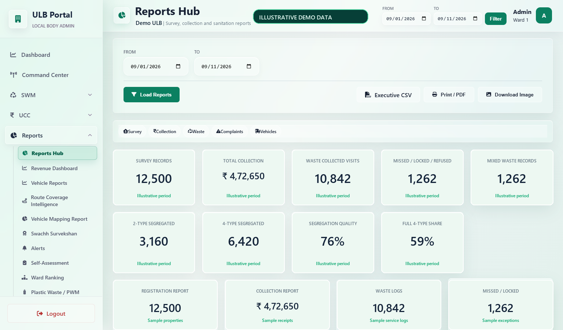
Task: Collapse the Reports menu chevron
Action: [x=90, y=135]
